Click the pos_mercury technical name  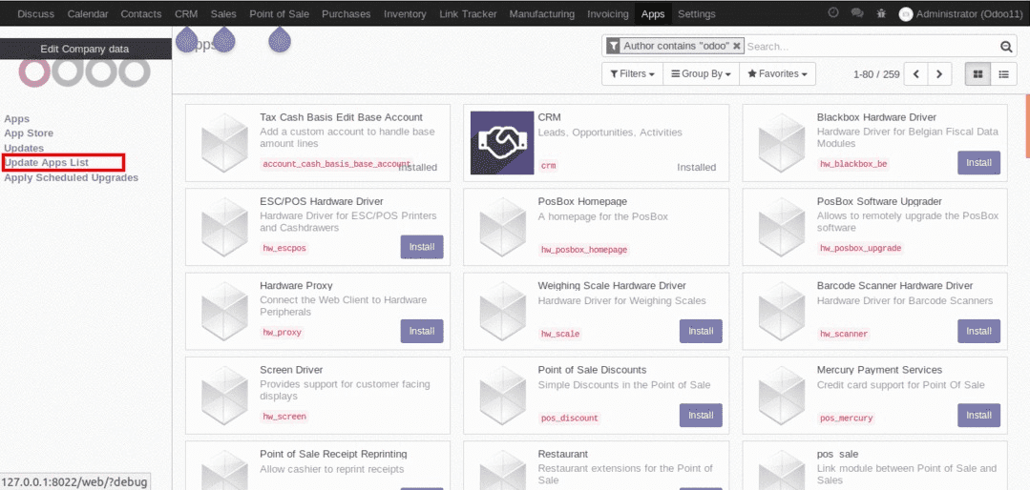(847, 418)
